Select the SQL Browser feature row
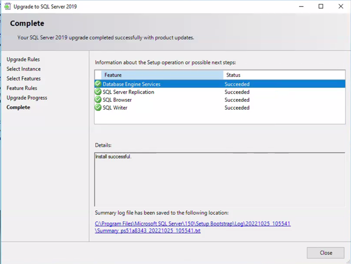Viewport: 351px width, 264px height. [x=220, y=99]
